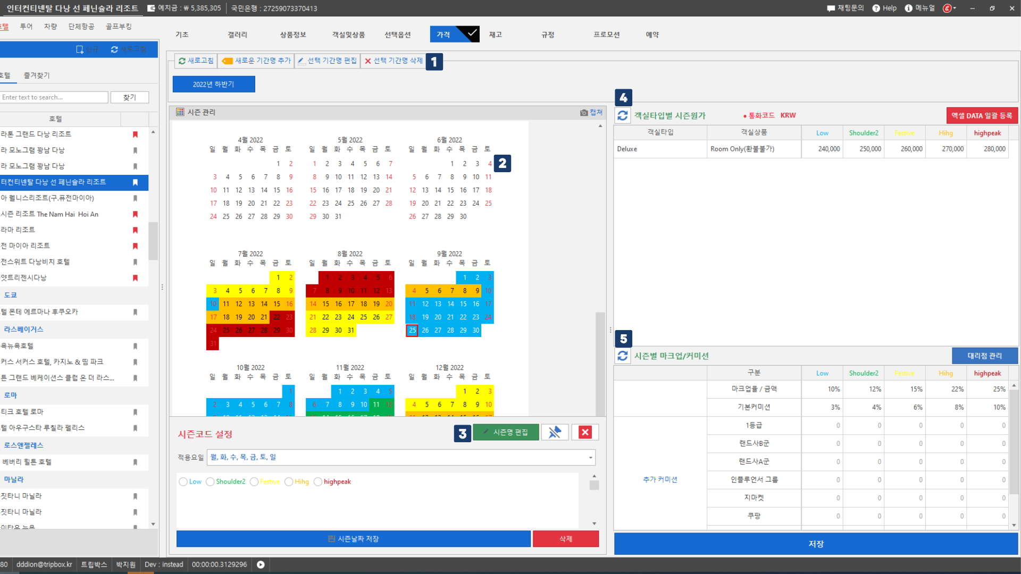Click 엑셀 DATA 일괄 등록 button
Screen dimensions: 1021x574
pyautogui.click(x=982, y=115)
